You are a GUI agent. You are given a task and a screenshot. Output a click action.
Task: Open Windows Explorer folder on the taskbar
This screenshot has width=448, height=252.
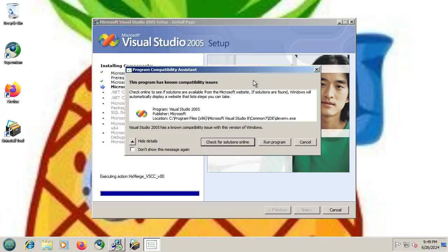47,245
